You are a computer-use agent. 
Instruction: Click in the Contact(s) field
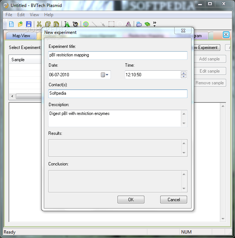118,94
